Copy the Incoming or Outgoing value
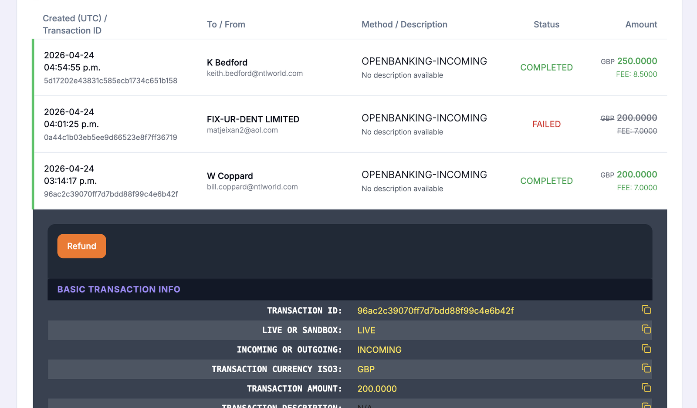Image resolution: width=697 pixels, height=408 pixels. 646,349
